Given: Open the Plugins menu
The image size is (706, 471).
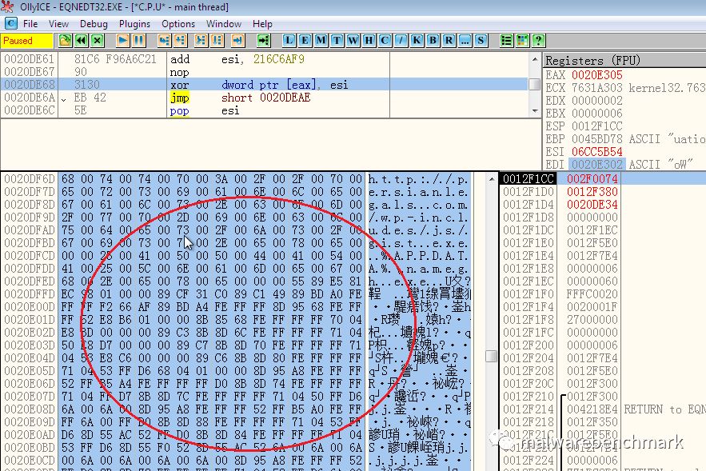Looking at the screenshot, I should click(x=134, y=24).
